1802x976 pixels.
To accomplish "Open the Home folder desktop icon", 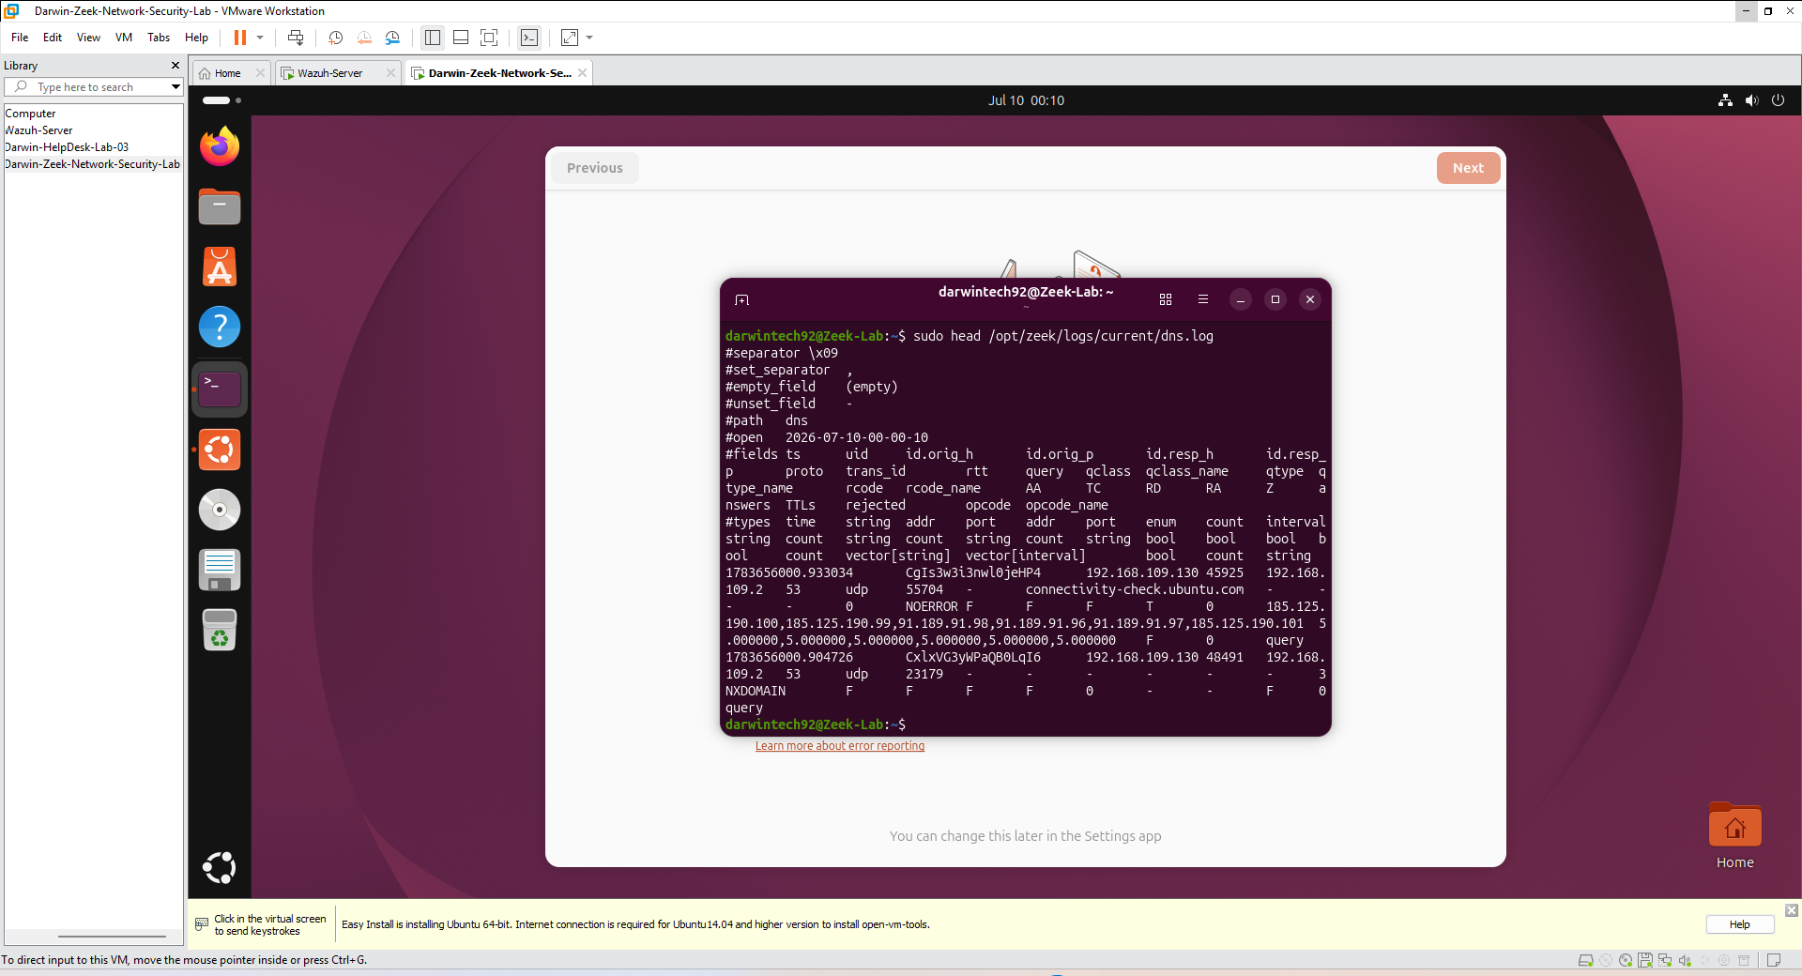I will pos(1734,836).
